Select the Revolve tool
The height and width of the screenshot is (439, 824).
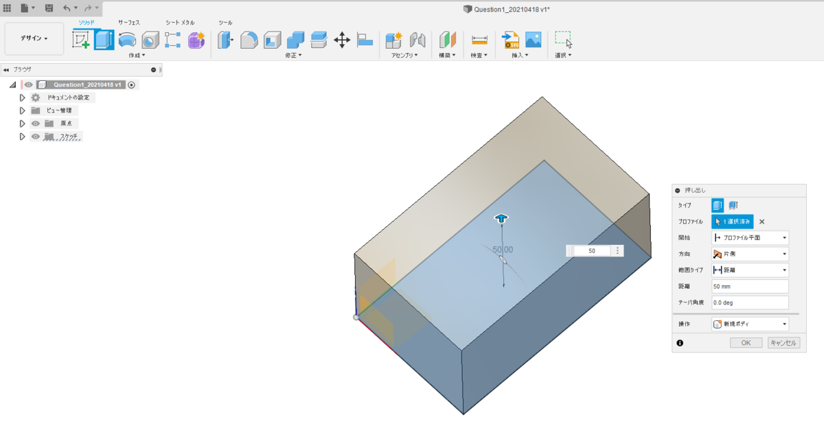pyautogui.click(x=127, y=40)
